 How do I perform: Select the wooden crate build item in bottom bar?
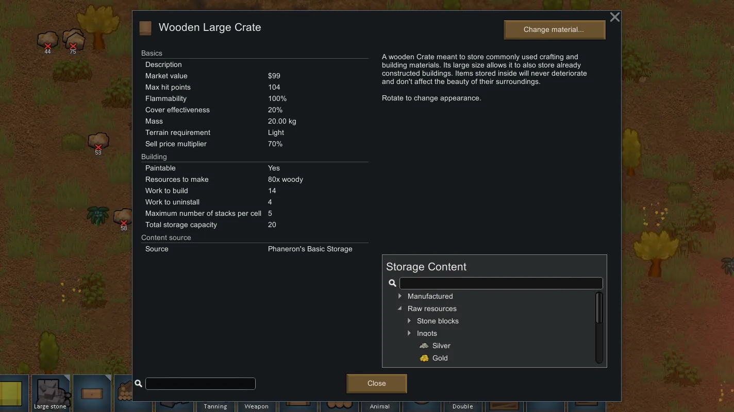point(92,393)
